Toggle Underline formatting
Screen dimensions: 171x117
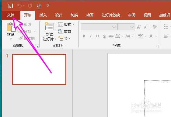pyautogui.click(x=97, y=36)
